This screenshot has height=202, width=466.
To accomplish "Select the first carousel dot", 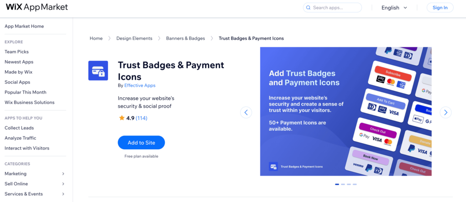I will 337,184.
